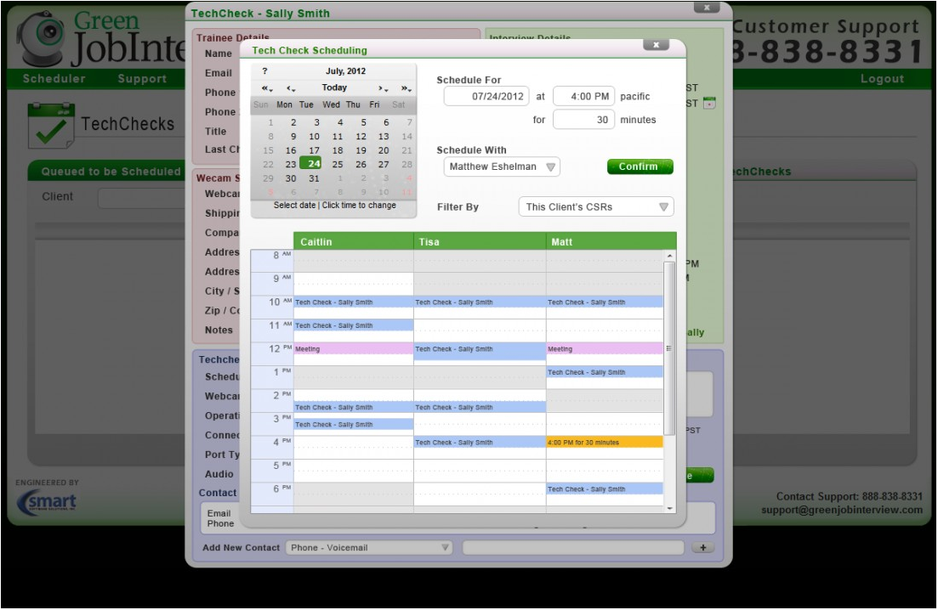Select July 30 in the calendar
The height and width of the screenshot is (610, 938).
(291, 178)
